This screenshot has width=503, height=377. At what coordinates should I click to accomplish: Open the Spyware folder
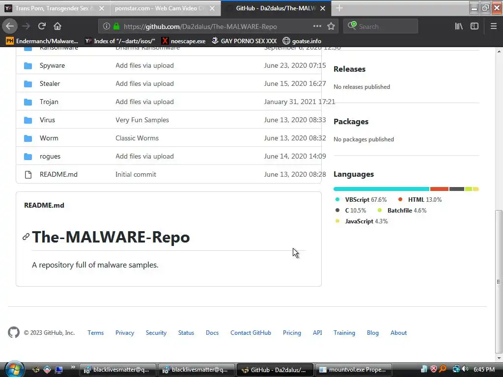tap(52, 65)
